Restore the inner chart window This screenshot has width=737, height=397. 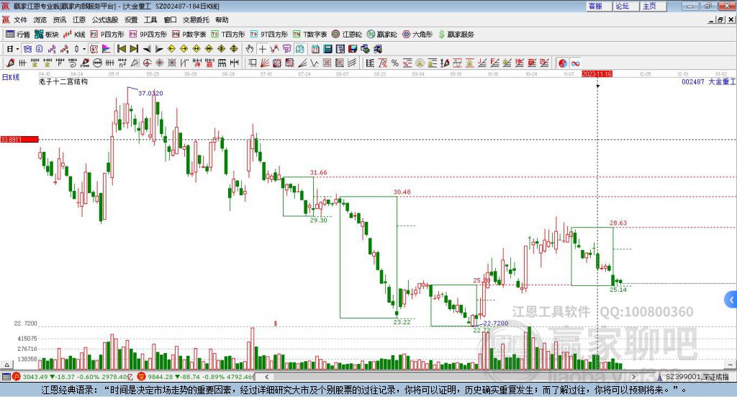pyautogui.click(x=720, y=19)
